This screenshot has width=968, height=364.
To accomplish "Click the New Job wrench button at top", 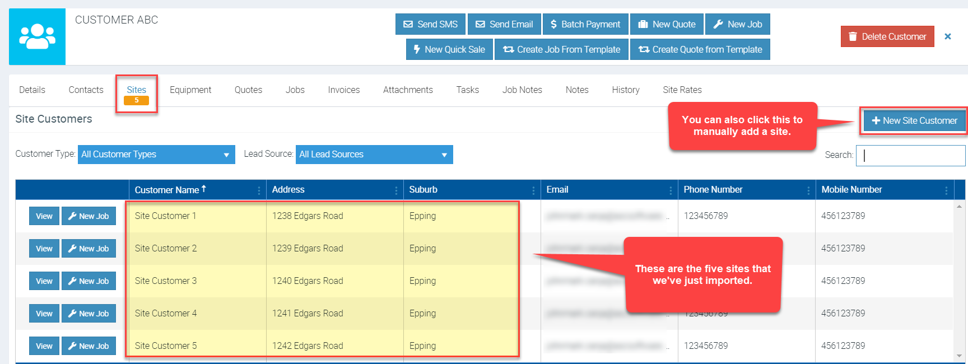I will click(737, 24).
